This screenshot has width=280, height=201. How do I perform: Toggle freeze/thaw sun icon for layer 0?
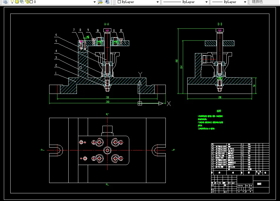point(17,2)
